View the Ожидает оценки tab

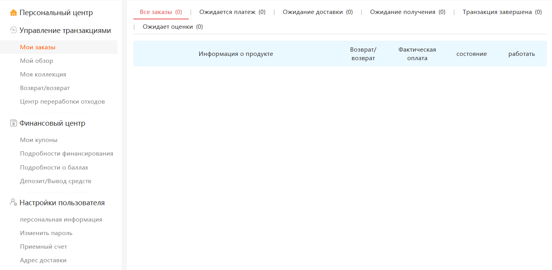pyautogui.click(x=172, y=27)
